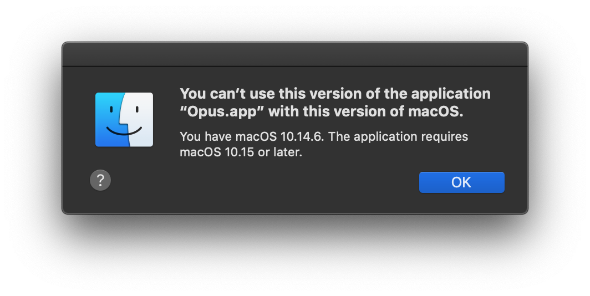The image size is (590, 296).
Task: Dismiss the alert with the blue OK button
Action: [x=462, y=182]
